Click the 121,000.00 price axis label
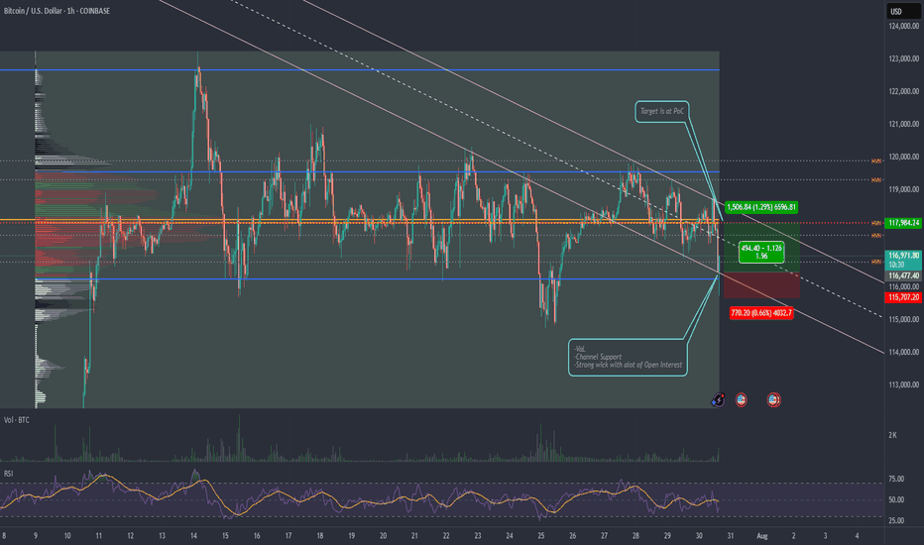This screenshot has height=545, width=924. (903, 124)
